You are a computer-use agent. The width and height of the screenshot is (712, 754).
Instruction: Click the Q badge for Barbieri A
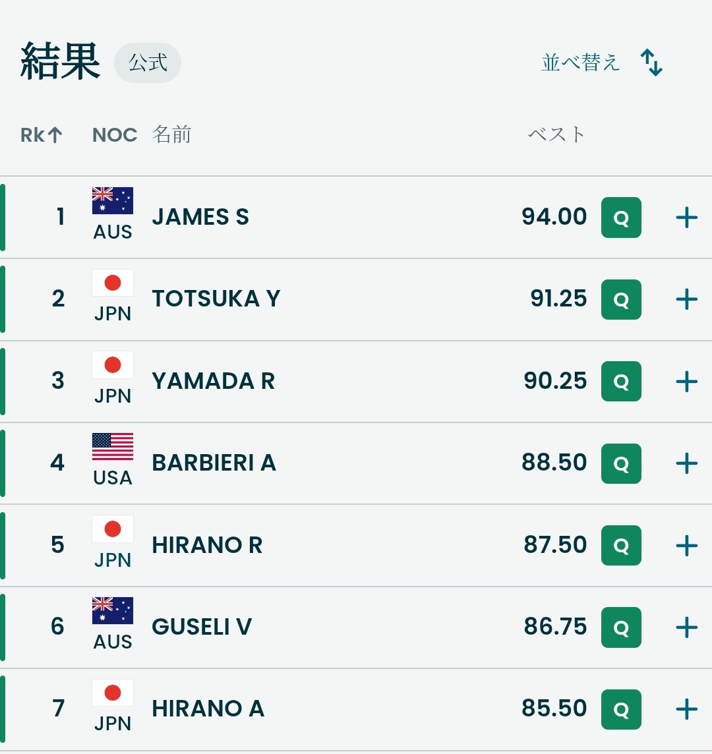click(x=621, y=463)
